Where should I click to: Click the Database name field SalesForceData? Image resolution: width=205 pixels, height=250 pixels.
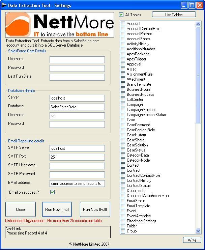(x=77, y=107)
